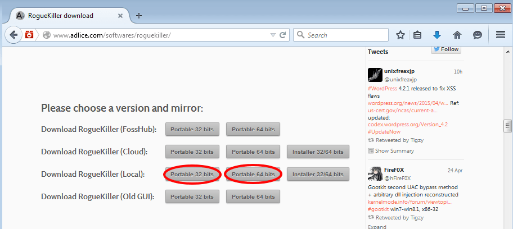Open codex.wordpress.org/Version_4.2 link

(408, 125)
